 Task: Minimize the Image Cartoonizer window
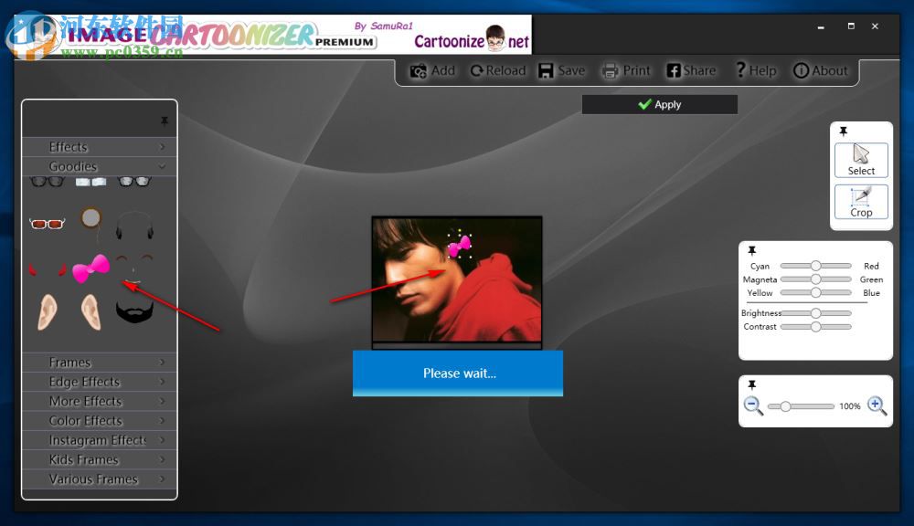pyautogui.click(x=821, y=26)
